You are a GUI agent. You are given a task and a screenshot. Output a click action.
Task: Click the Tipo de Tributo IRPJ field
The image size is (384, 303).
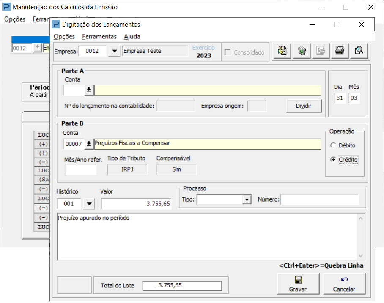point(127,169)
